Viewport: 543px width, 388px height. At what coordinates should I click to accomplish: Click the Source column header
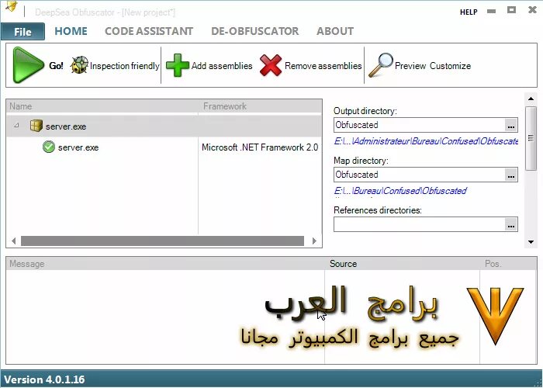[x=403, y=264]
